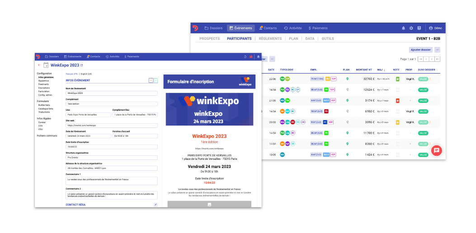476x233 pixels.
Task: Click the chat bubble floating button
Action: click(437, 150)
